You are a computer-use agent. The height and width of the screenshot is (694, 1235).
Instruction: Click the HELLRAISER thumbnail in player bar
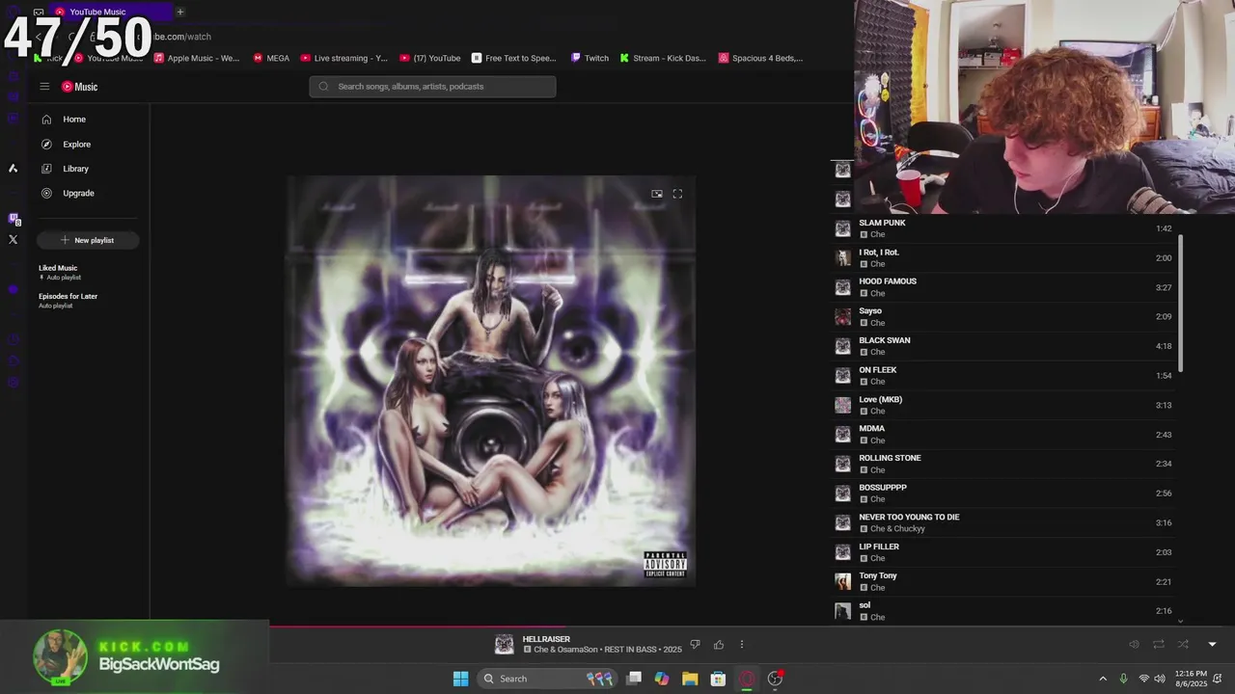(x=505, y=645)
